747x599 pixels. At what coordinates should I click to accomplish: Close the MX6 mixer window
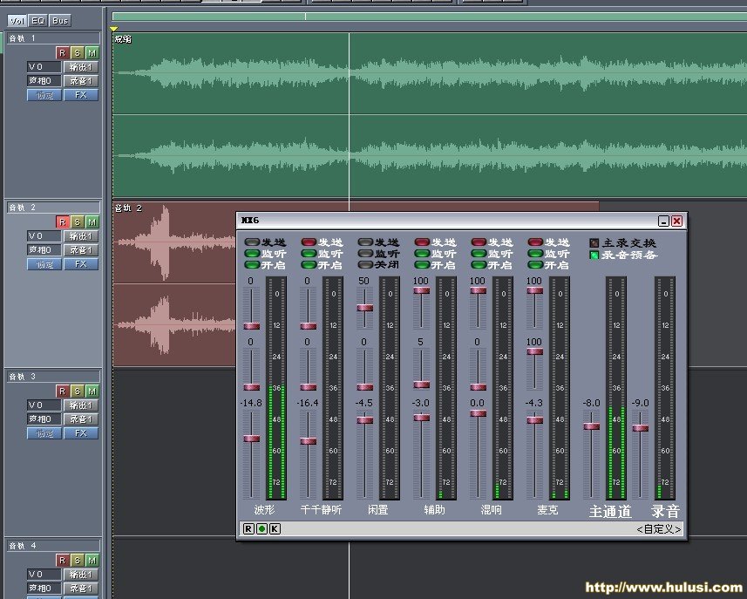(676, 221)
